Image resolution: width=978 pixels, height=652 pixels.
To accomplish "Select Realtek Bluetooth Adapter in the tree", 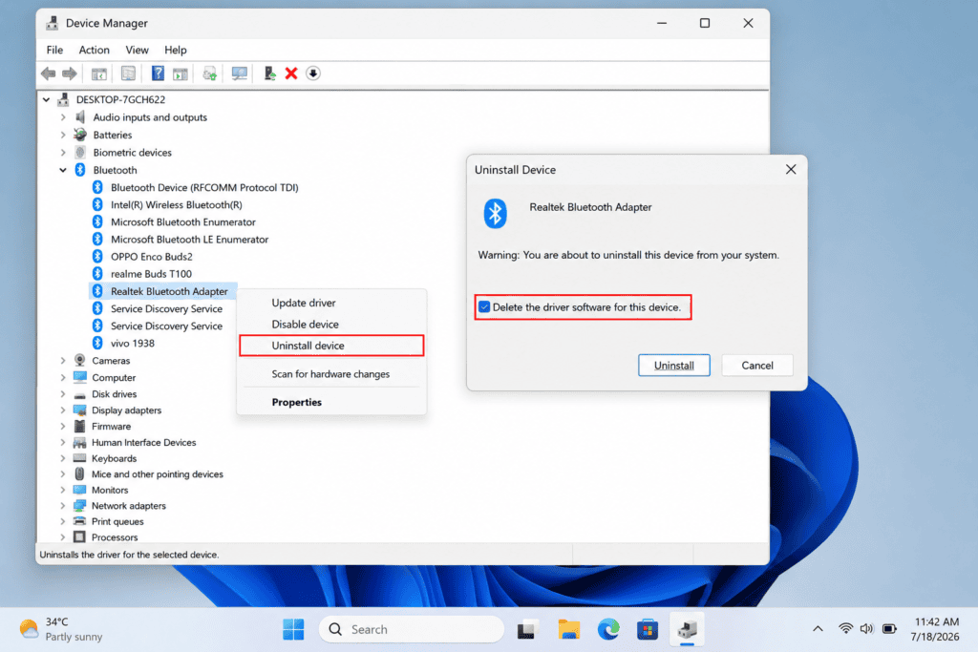I will 169,291.
